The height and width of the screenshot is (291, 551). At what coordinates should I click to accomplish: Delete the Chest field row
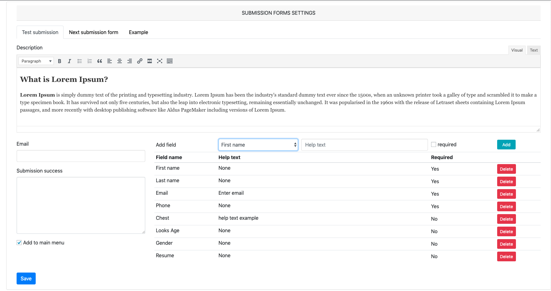coord(506,219)
